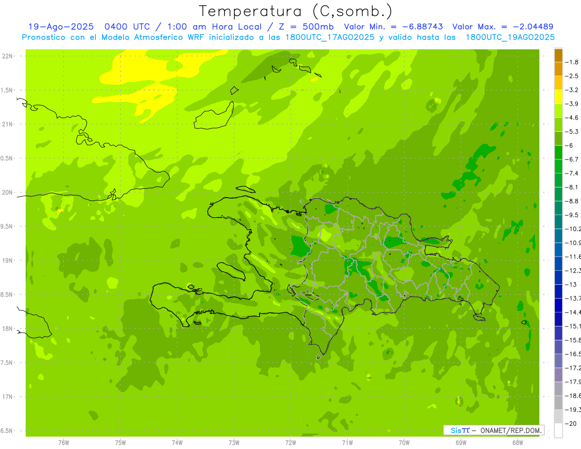Click the '-3.2' legend value

[571, 90]
